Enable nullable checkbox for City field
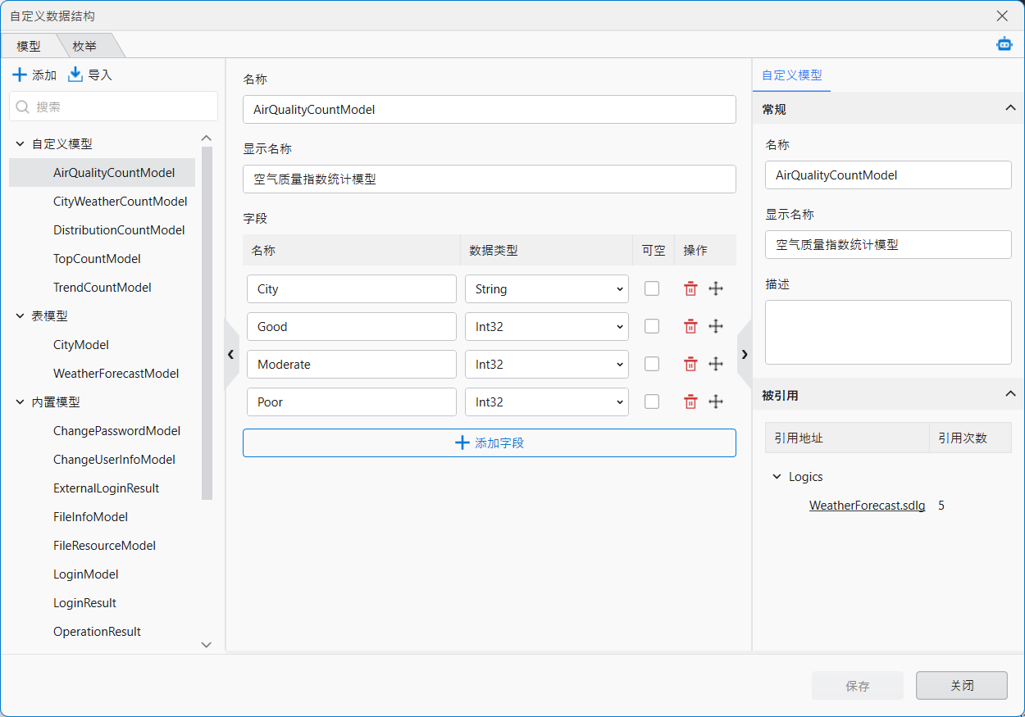The height and width of the screenshot is (717, 1025). click(652, 288)
